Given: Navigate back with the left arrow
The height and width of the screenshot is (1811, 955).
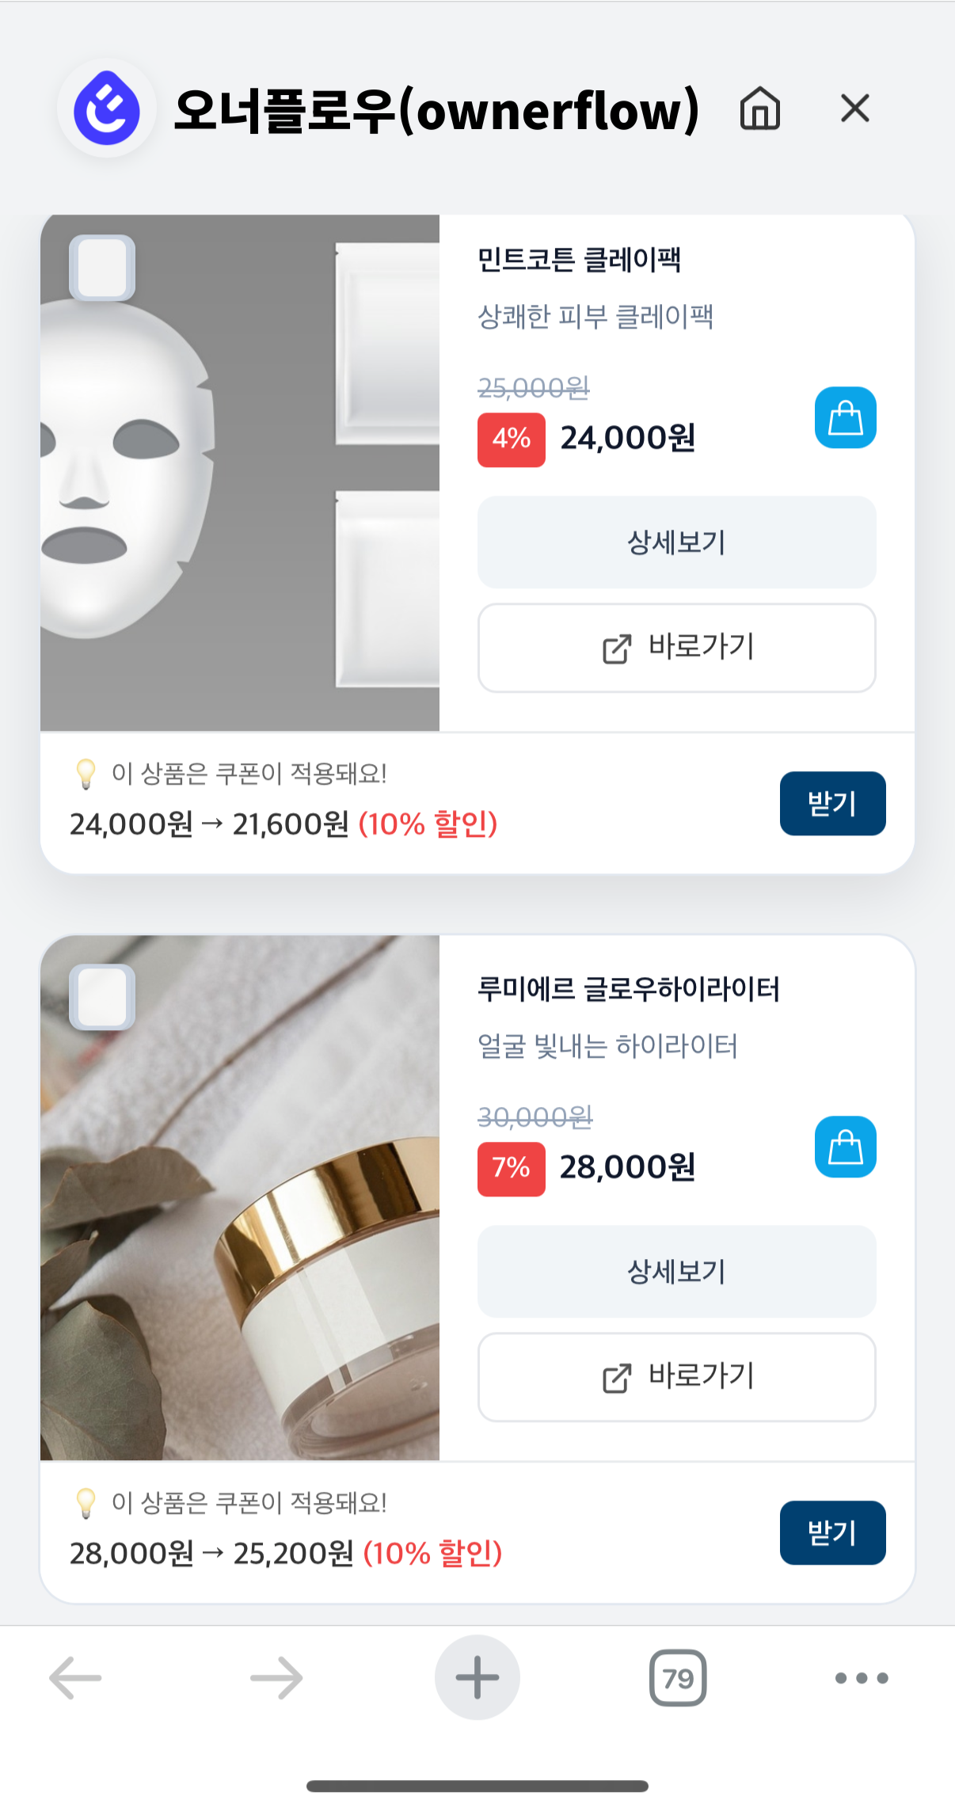Looking at the screenshot, I should pos(75,1677).
